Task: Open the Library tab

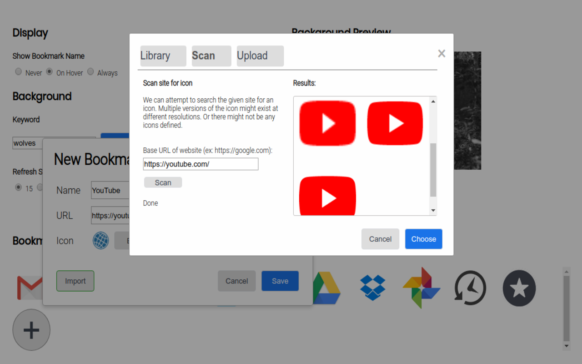Action: 163,56
